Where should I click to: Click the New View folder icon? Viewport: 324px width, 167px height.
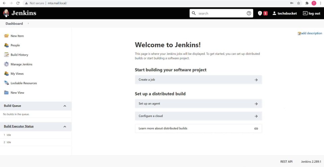tap(6, 93)
